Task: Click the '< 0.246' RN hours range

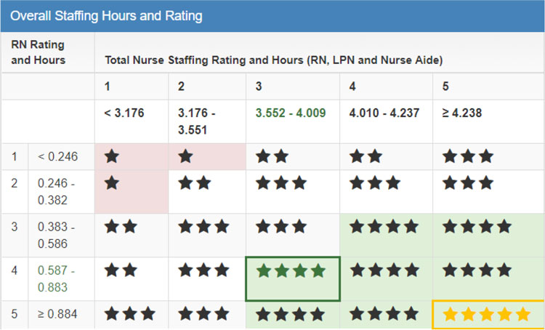Action: [57, 156]
